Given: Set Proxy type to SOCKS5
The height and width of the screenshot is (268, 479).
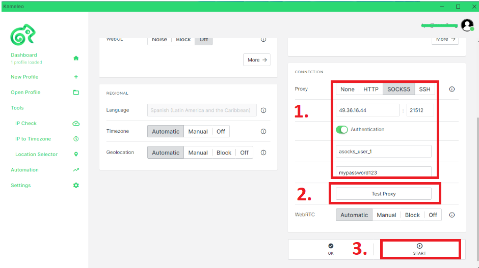Looking at the screenshot, I should tap(398, 89).
